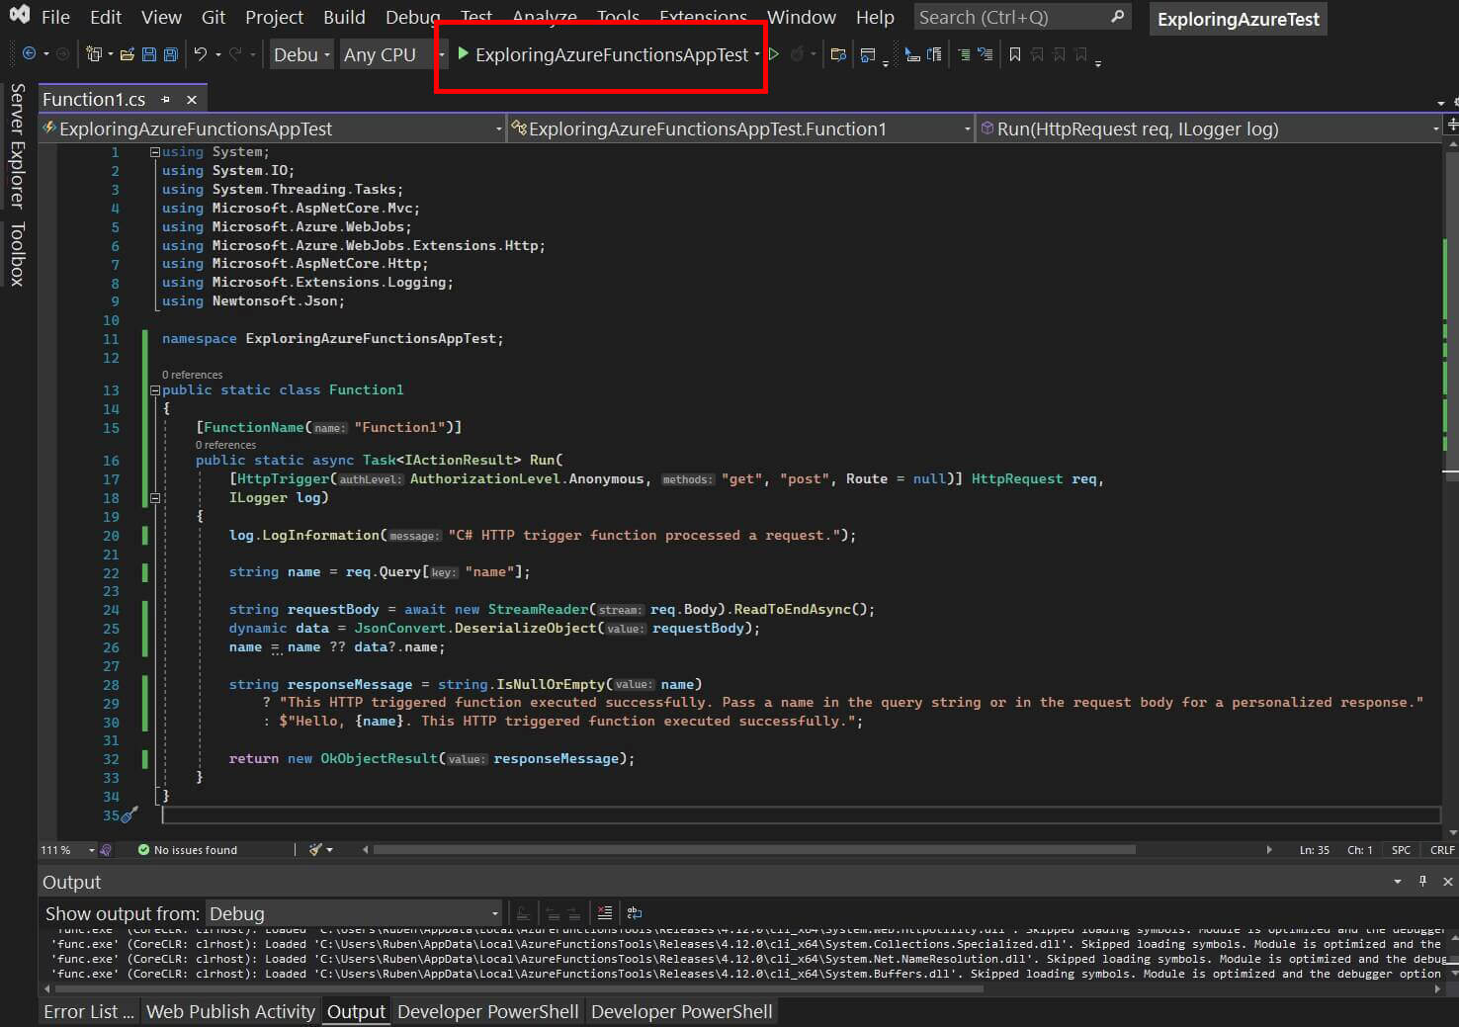1459x1027 pixels.
Task: Click the SPC indicator in the status bar
Action: tap(1401, 849)
